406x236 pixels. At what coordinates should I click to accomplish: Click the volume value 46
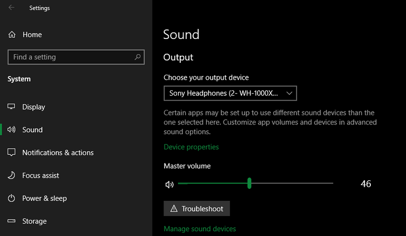click(x=365, y=183)
